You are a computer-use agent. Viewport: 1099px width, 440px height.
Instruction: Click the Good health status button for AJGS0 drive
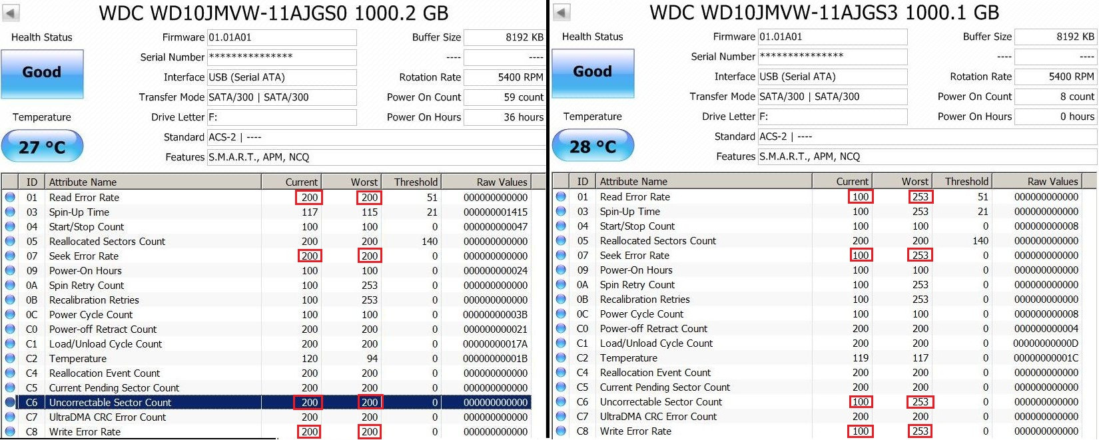(x=42, y=74)
